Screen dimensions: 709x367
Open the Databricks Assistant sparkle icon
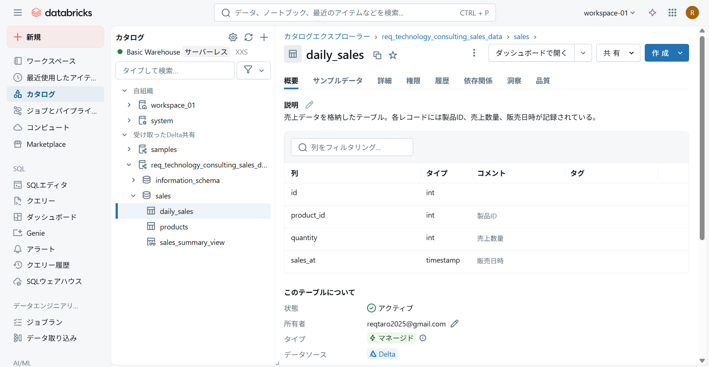[x=653, y=13]
